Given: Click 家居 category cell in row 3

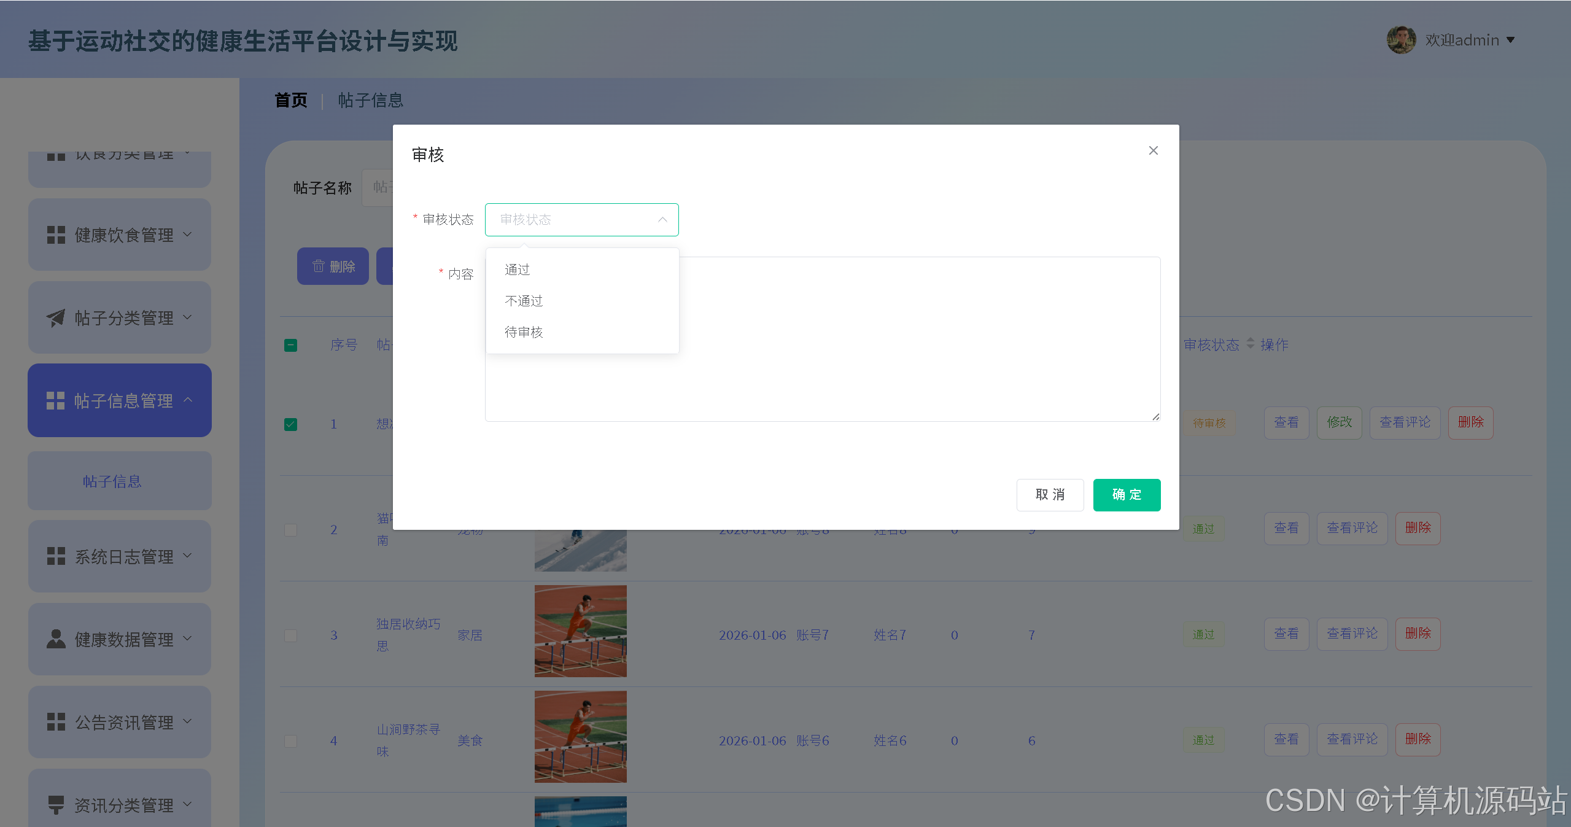Looking at the screenshot, I should [x=470, y=635].
